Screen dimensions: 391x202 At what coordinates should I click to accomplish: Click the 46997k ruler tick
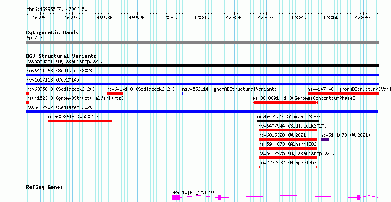point(72,18)
